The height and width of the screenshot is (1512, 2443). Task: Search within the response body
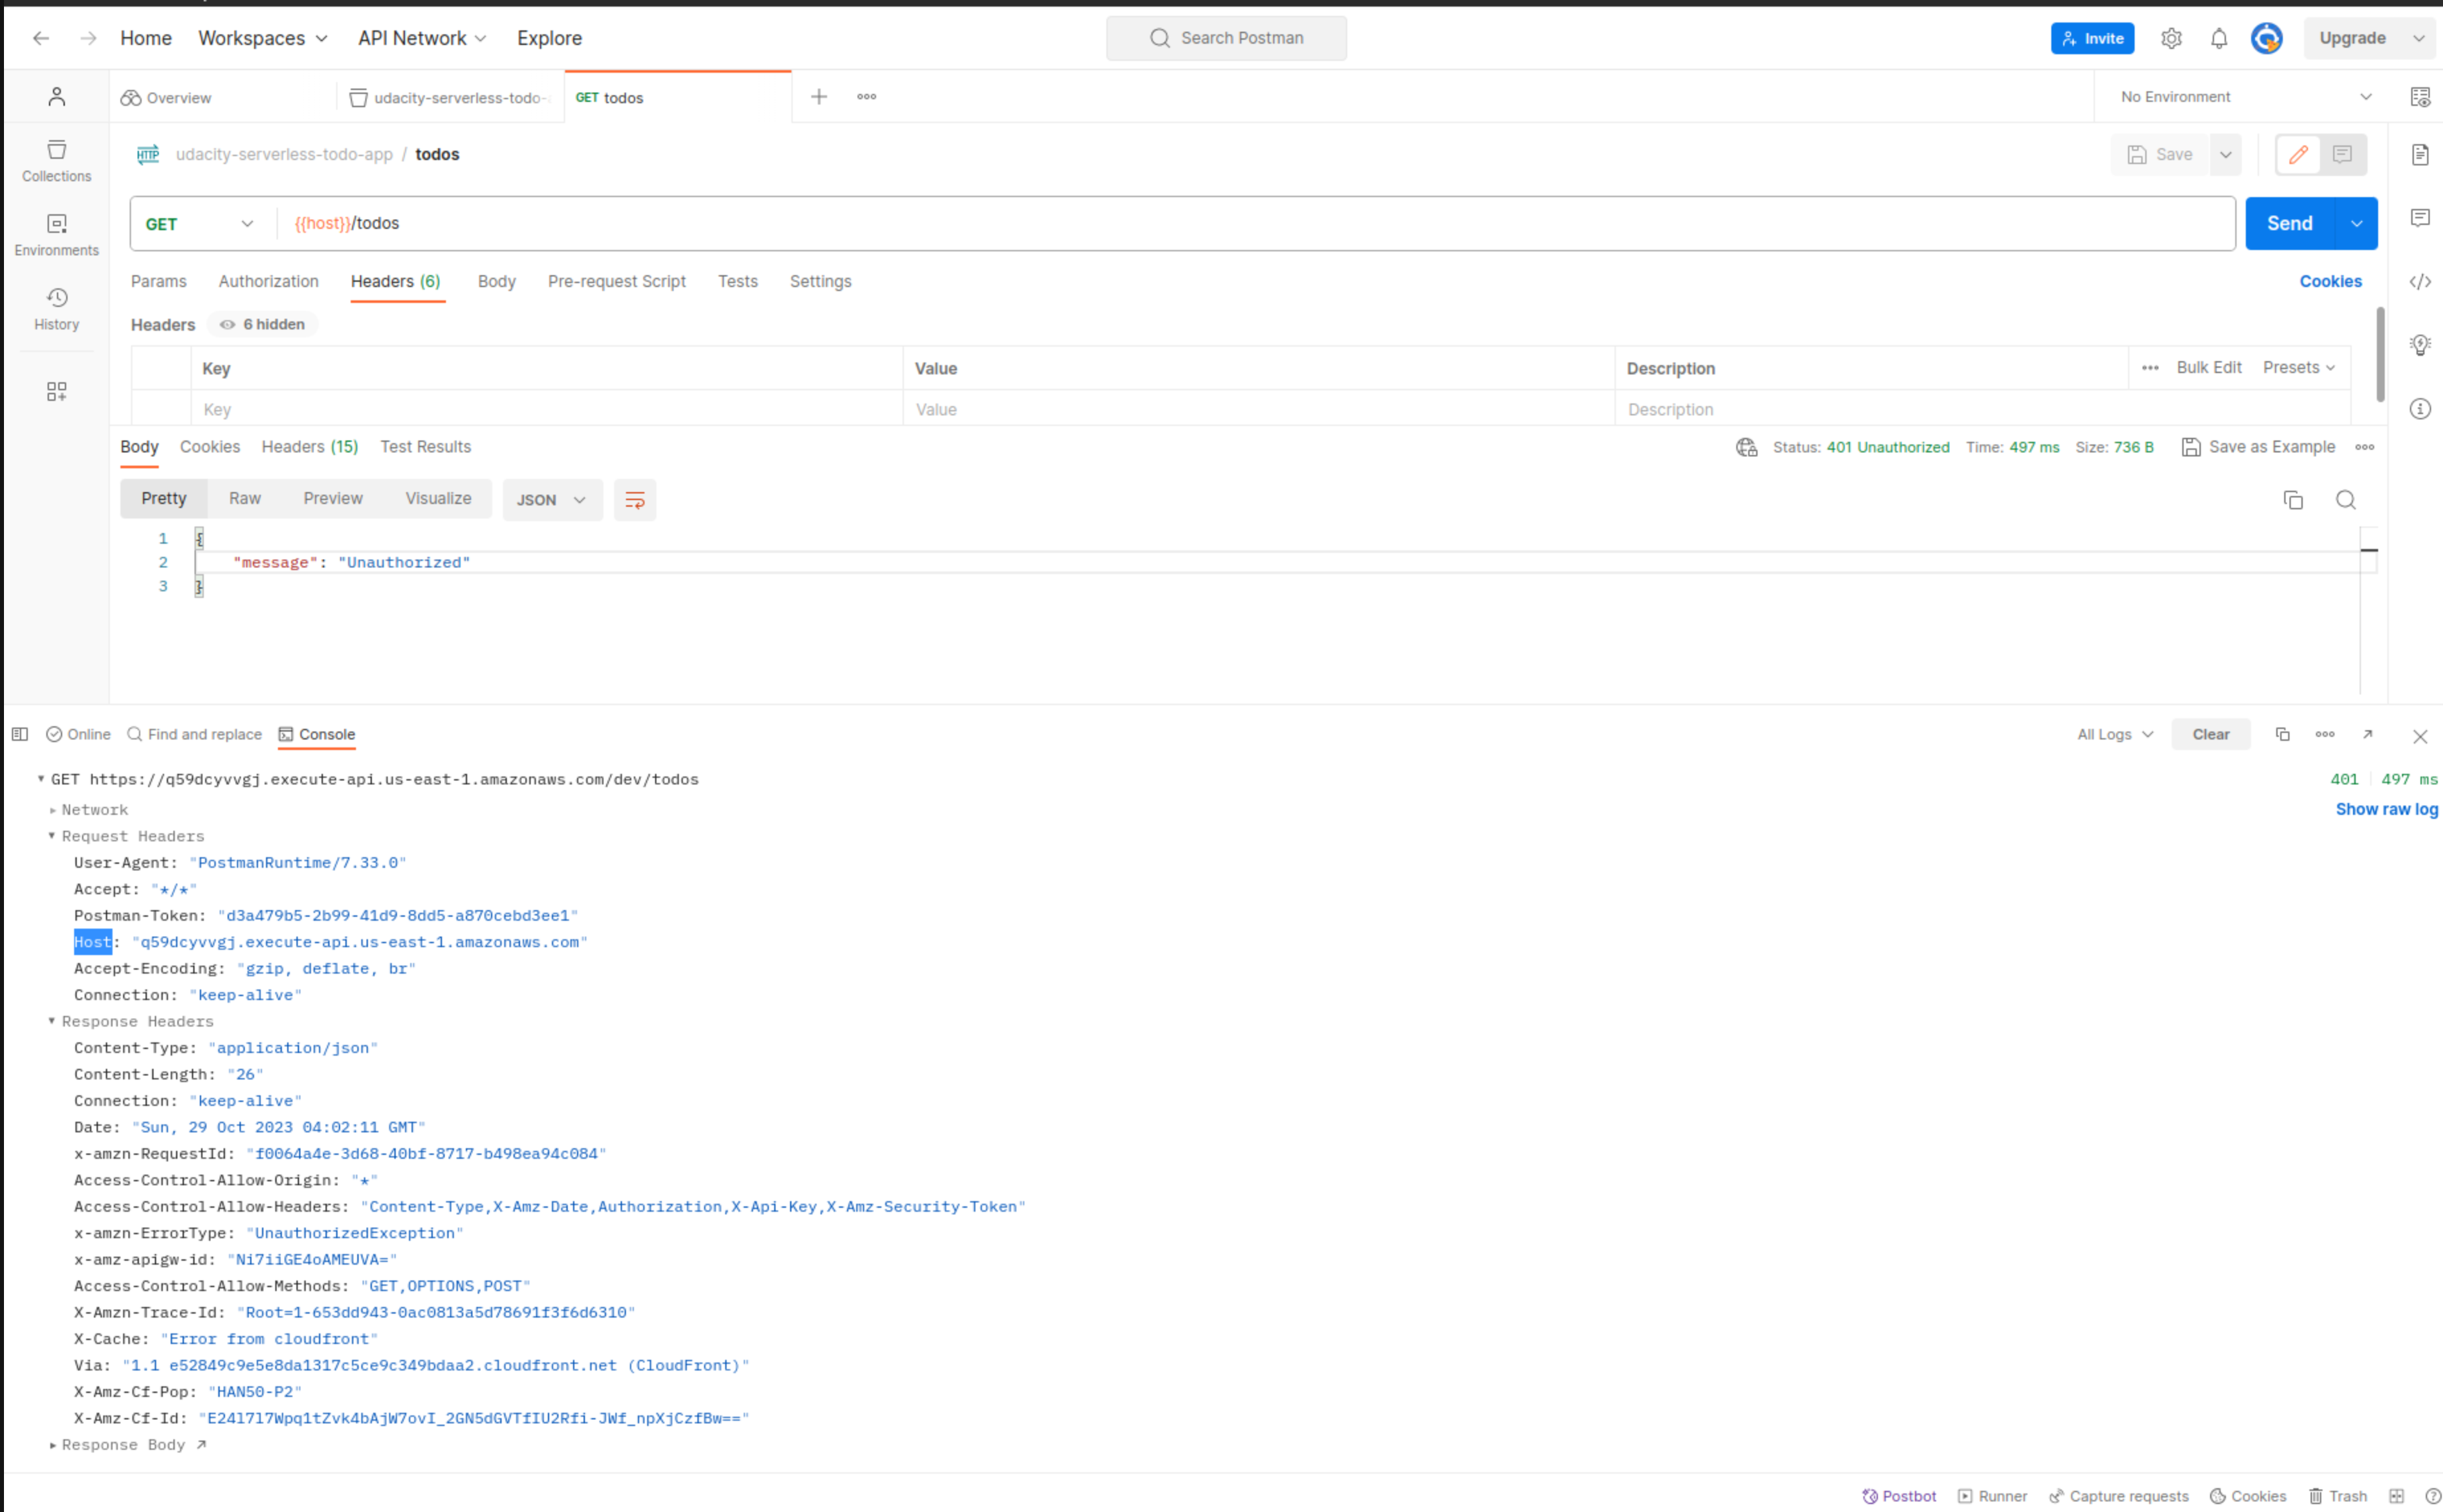pyautogui.click(x=2345, y=500)
